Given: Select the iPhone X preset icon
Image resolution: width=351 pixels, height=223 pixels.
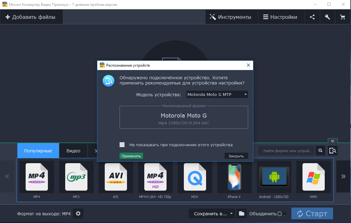Looking at the screenshot, I should 235,177.
